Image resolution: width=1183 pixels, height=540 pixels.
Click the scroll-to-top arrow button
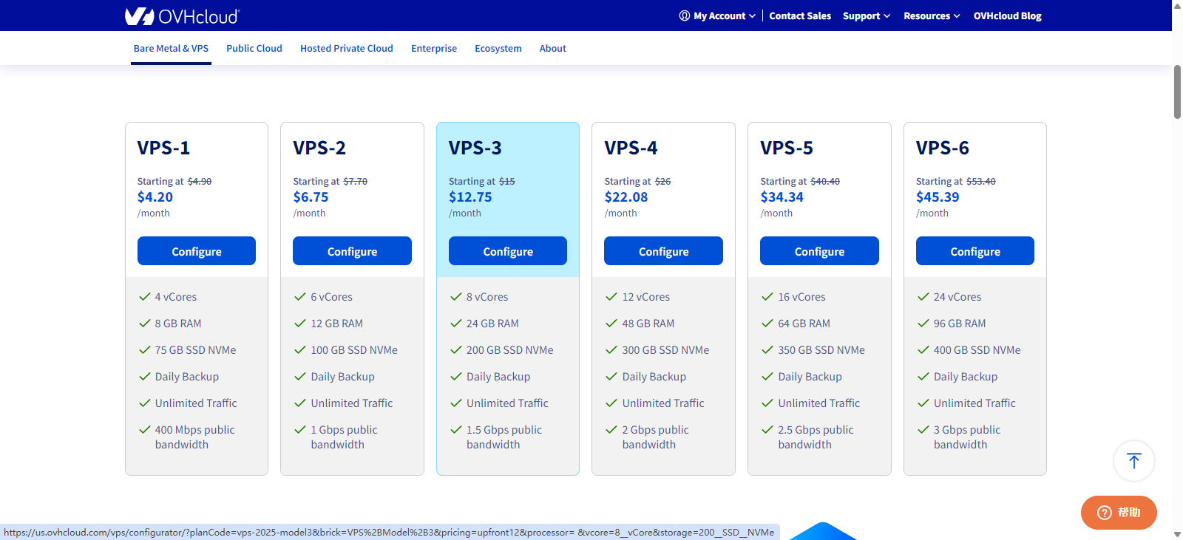click(1134, 460)
